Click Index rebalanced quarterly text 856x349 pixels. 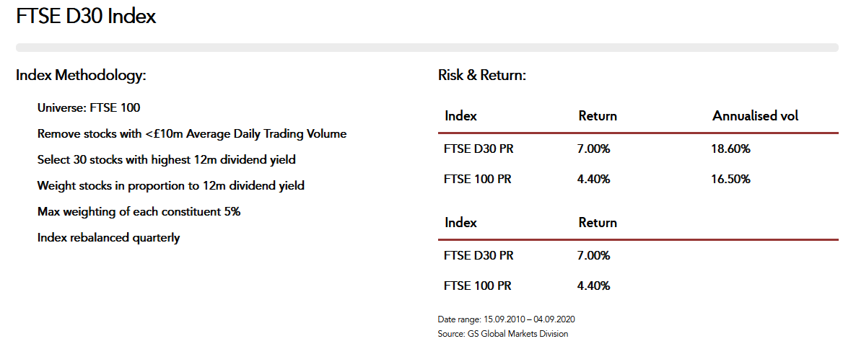109,238
